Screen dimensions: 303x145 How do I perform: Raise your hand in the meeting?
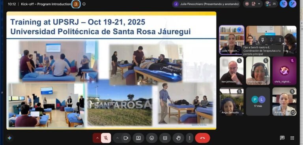click(x=178, y=138)
